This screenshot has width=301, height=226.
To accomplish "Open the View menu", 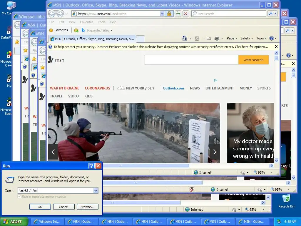I will click(x=72, y=22).
